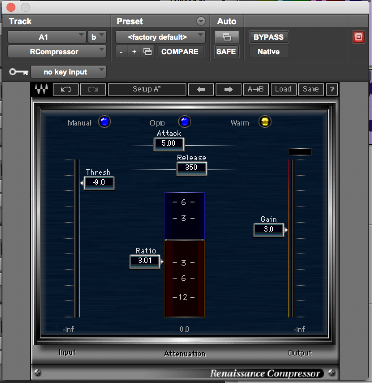
Task: Reset the output clip indicator box
Action: (300, 152)
